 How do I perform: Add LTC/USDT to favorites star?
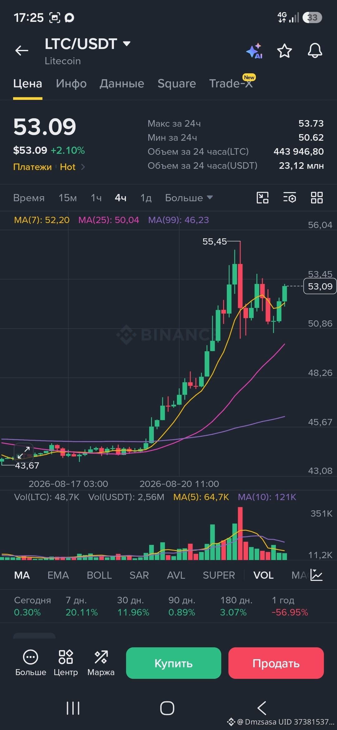click(284, 51)
